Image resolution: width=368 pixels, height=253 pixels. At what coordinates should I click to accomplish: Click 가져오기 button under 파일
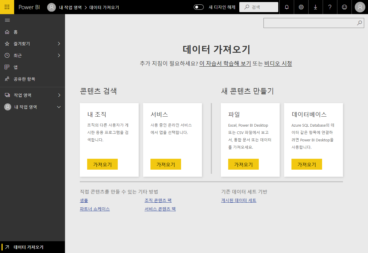point(243,164)
